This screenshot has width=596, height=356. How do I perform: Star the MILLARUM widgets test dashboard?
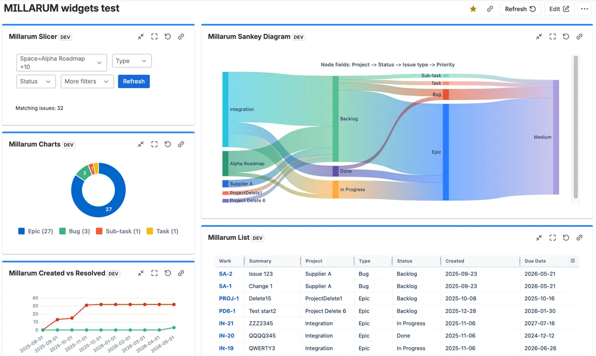coord(473,9)
